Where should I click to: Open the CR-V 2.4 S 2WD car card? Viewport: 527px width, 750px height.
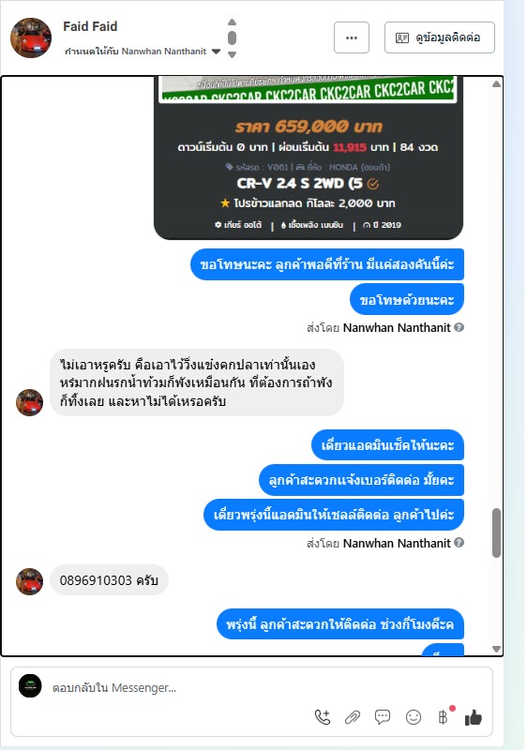309,157
